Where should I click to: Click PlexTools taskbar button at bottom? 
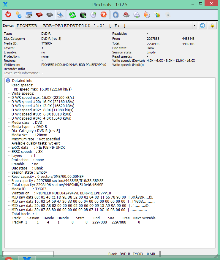[27, 258]
